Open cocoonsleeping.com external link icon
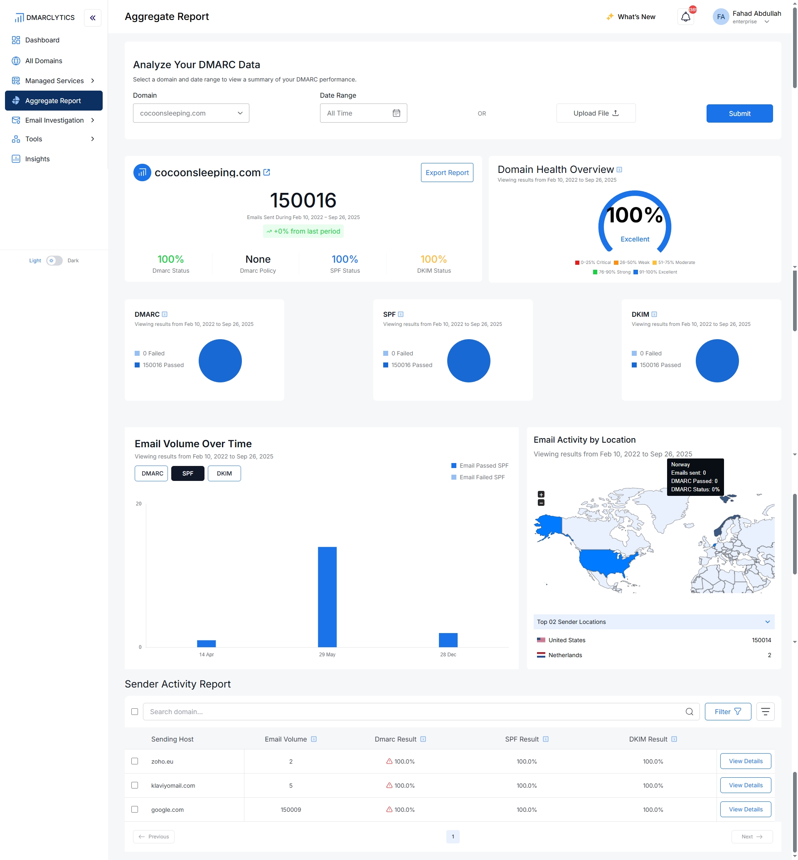The height and width of the screenshot is (860, 798). coord(267,172)
